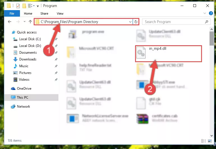Open Videos in the sidebar

24,80
